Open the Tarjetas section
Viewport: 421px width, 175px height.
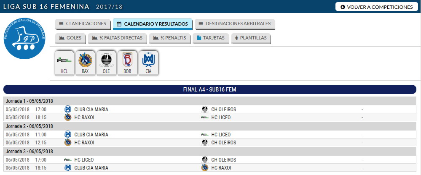211,38
